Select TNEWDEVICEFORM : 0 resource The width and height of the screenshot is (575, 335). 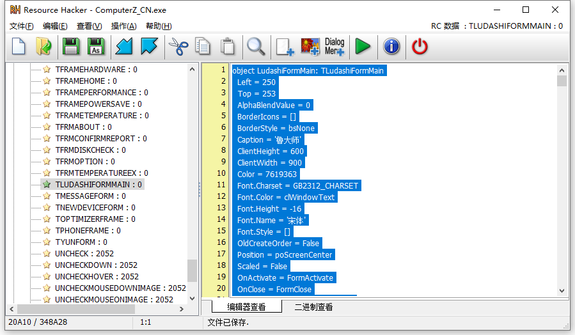95,207
